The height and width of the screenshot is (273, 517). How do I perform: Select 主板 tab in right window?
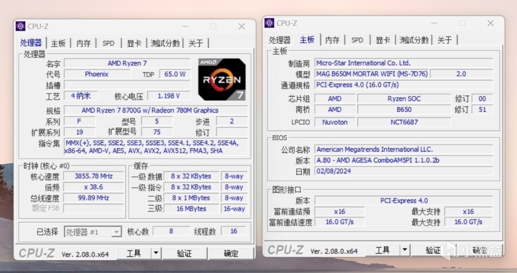[308, 39]
